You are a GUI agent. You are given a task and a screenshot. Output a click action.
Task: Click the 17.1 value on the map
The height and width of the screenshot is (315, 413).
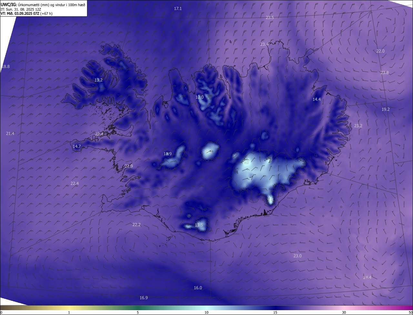178,9
